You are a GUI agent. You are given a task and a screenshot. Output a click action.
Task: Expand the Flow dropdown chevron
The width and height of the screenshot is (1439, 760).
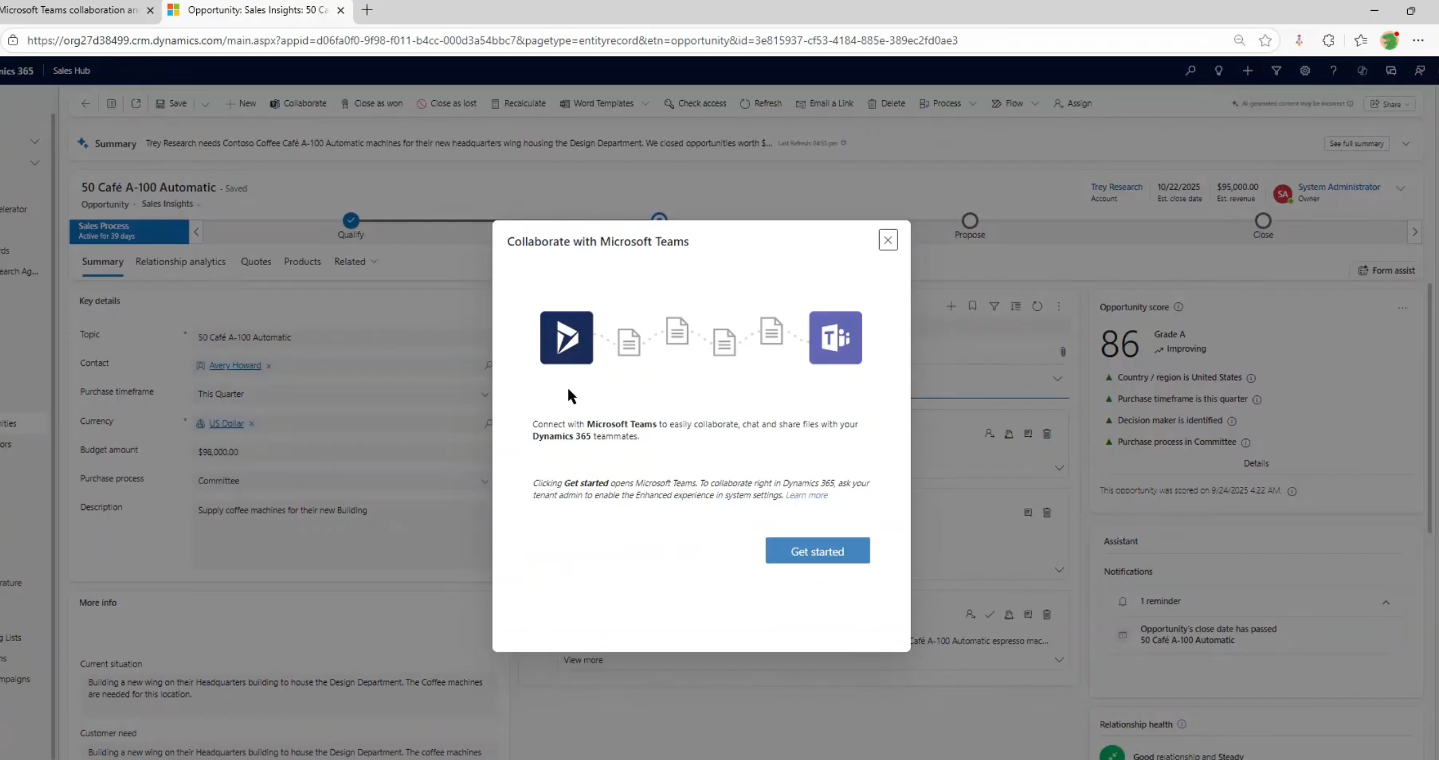pyautogui.click(x=1035, y=104)
